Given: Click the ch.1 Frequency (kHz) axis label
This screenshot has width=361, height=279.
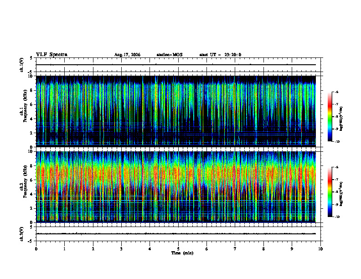Looking at the screenshot, I should point(24,111).
